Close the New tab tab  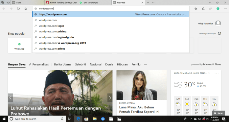[142, 3]
